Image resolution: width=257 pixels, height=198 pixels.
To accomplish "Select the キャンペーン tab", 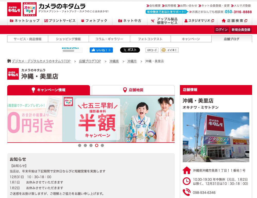I will pyautogui.click(x=191, y=39).
